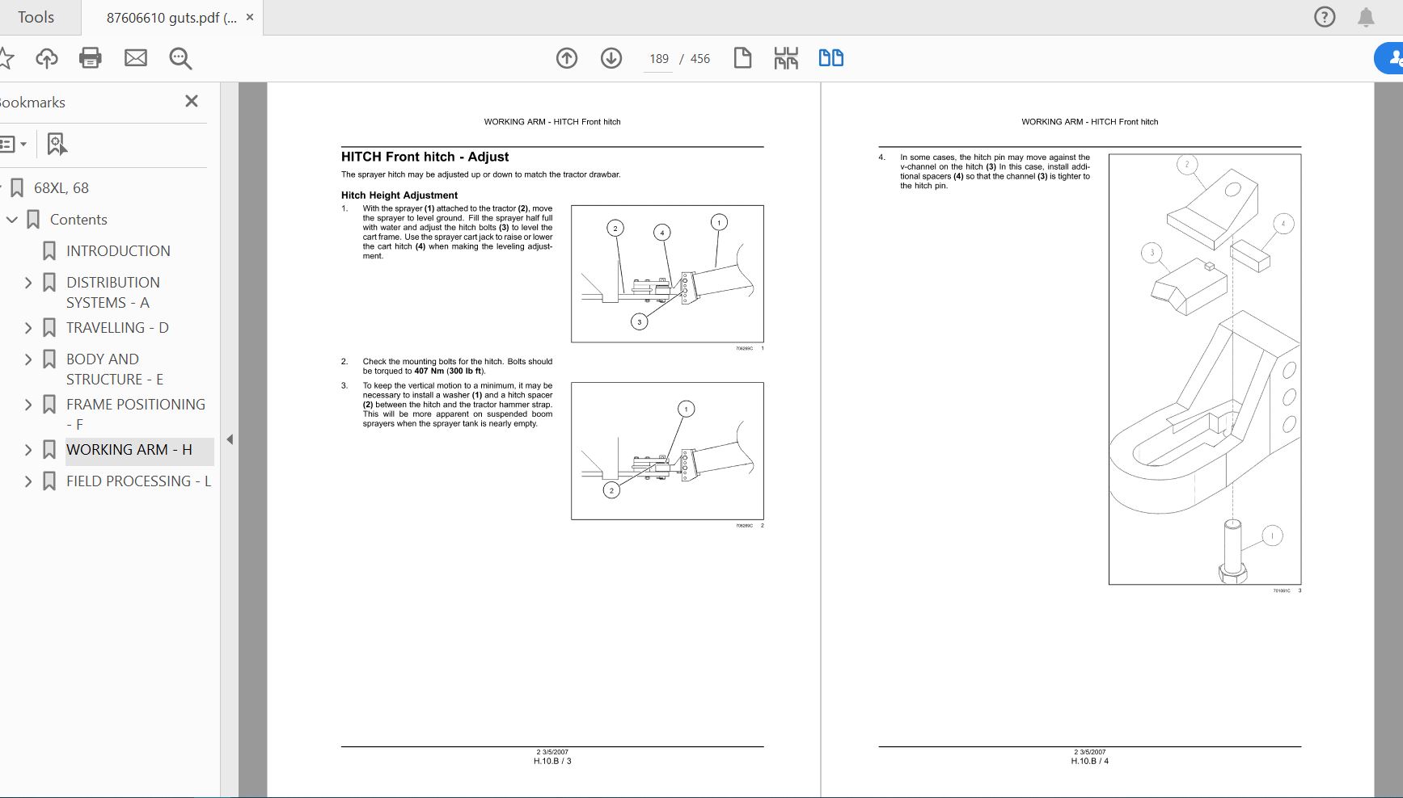
Task: Open Help question mark icon
Action: (1325, 17)
